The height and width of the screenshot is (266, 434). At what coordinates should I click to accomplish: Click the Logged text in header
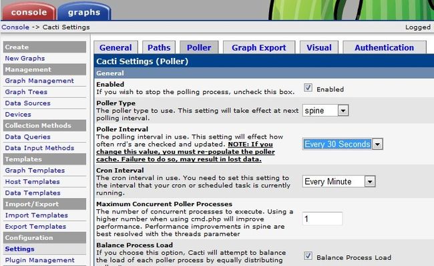(x=418, y=27)
